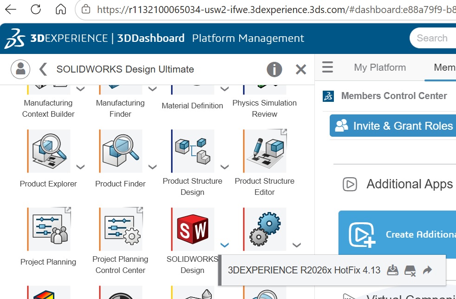Expand Material Definition options chevron
This screenshot has height=299, width=456.
click(x=224, y=89)
